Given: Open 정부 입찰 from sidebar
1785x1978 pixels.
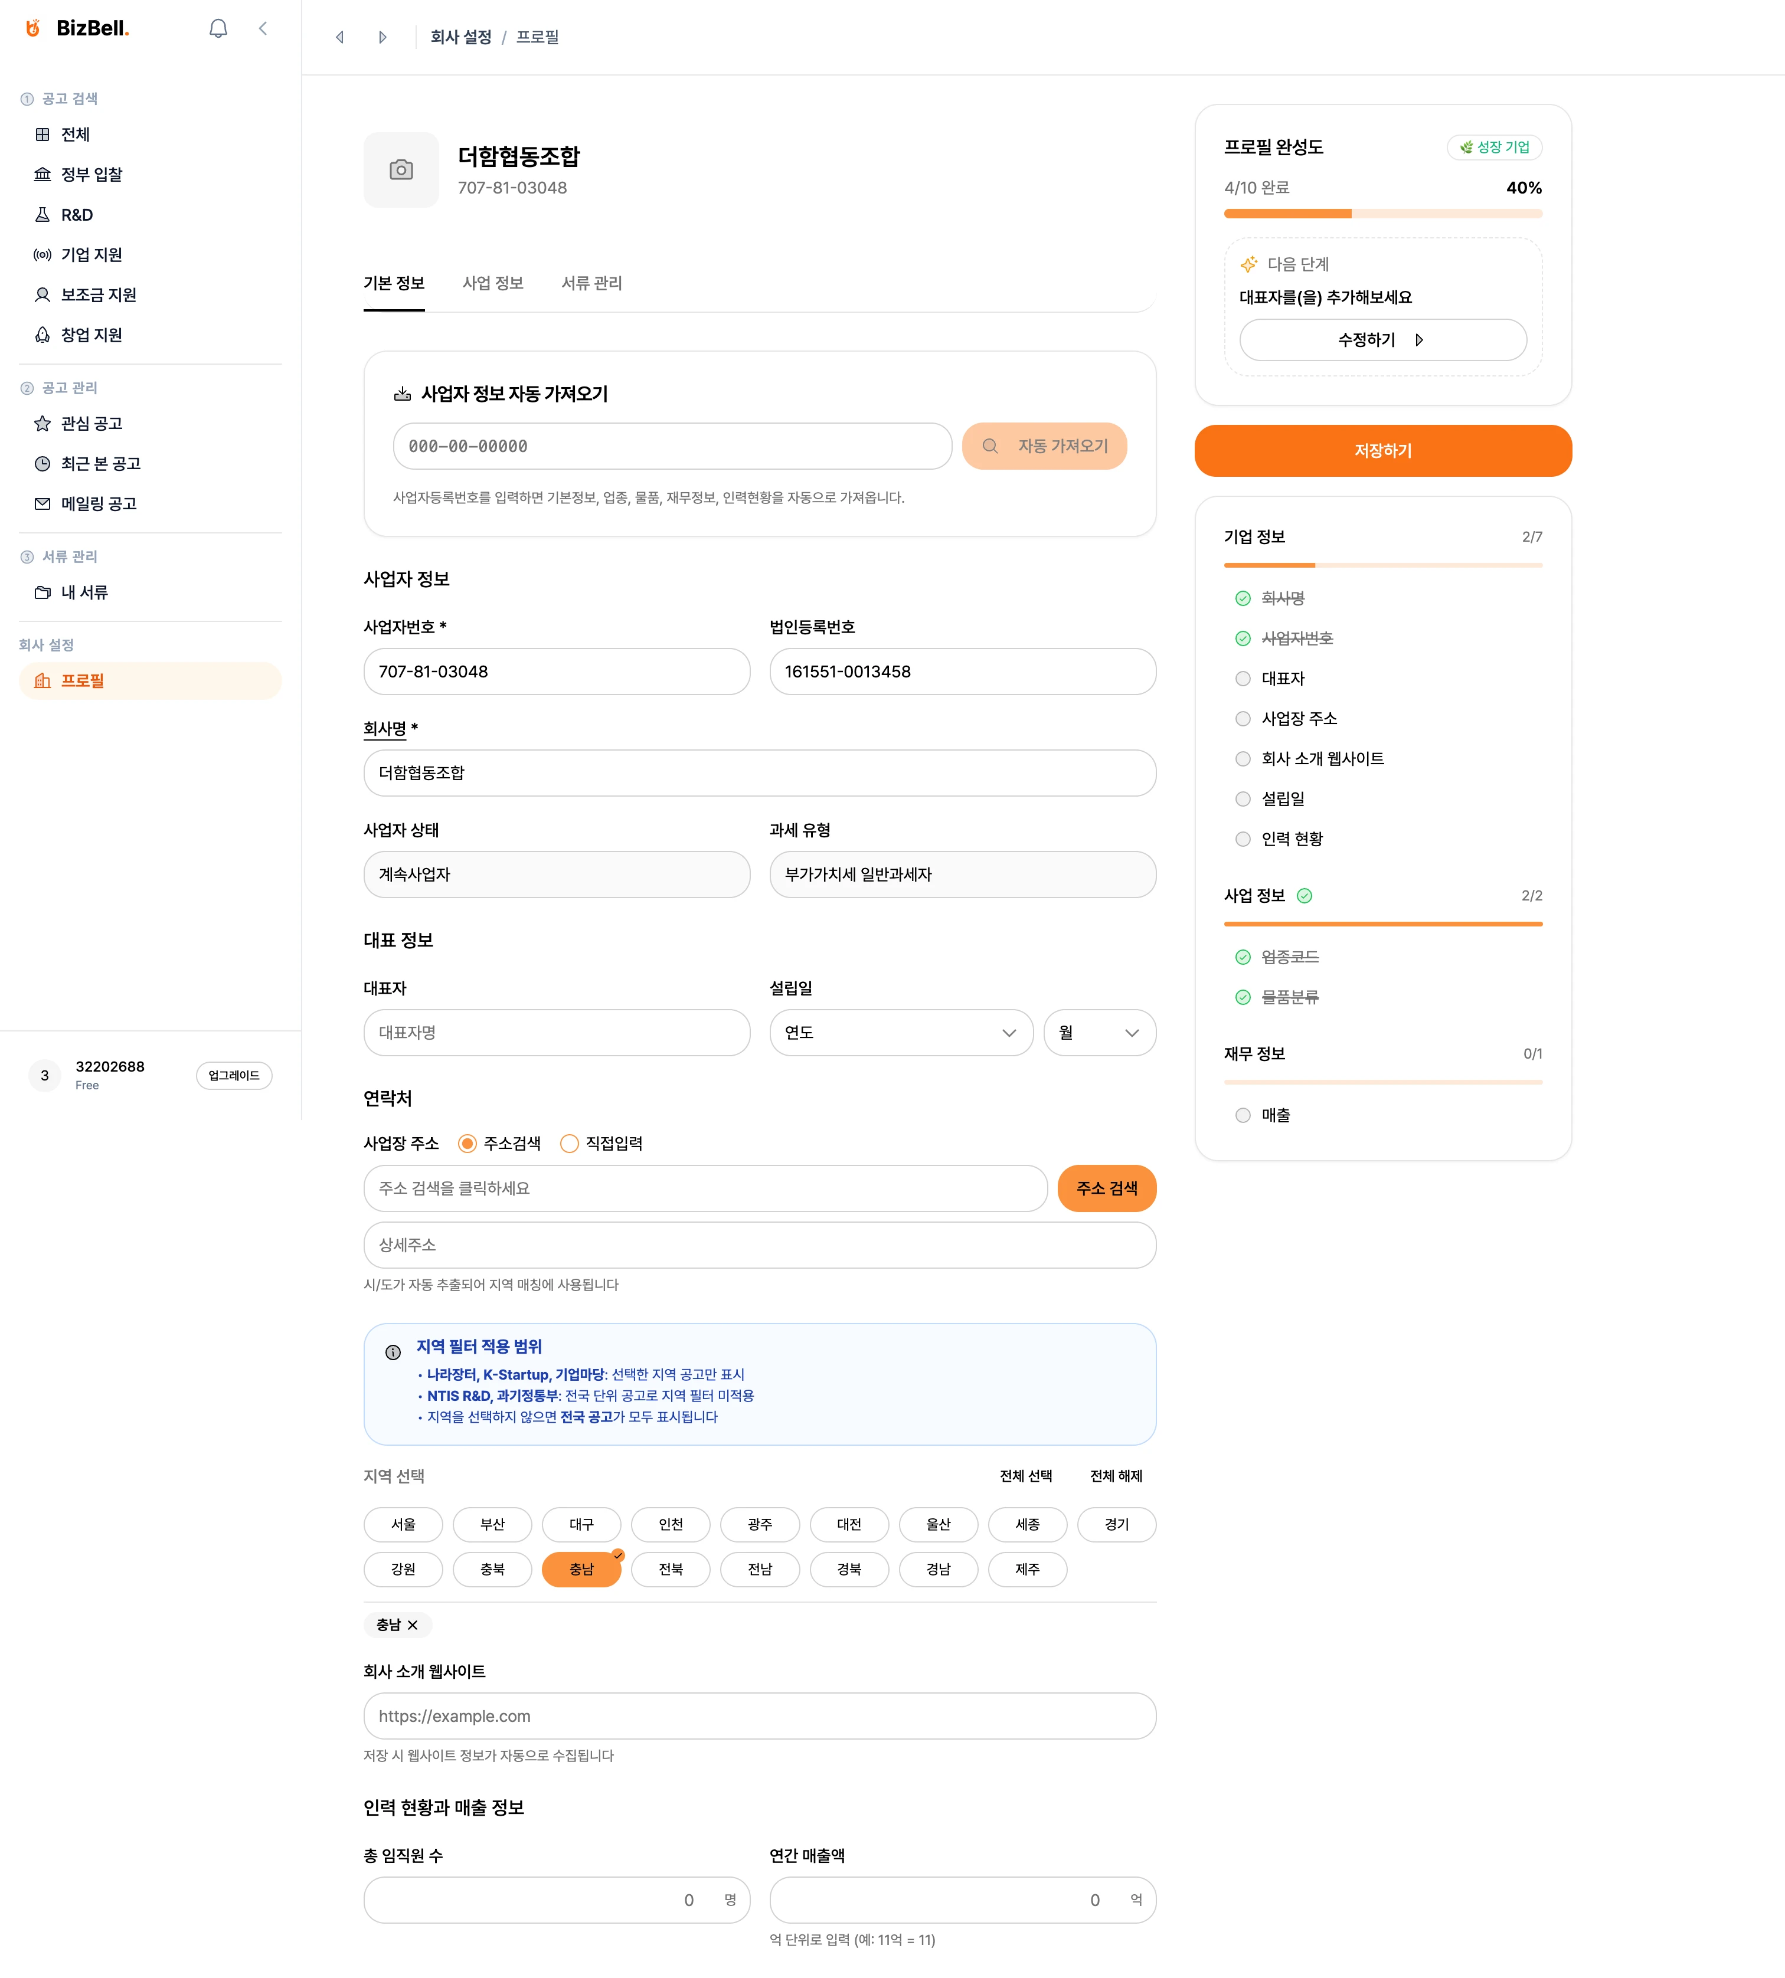Looking at the screenshot, I should click(91, 175).
